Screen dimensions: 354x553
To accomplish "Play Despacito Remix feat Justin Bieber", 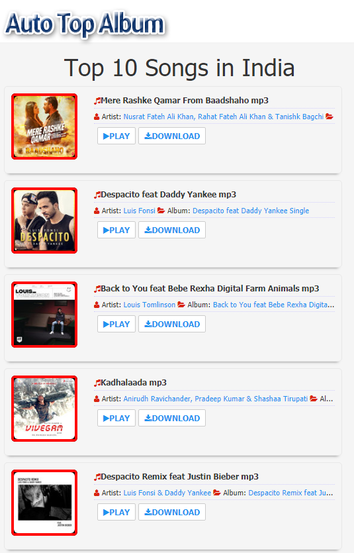I will click(x=116, y=512).
